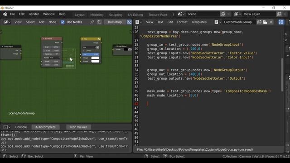Screen dimensions: 290x163
Task: Open text editor type dropdown
Action: [x=139, y=22]
